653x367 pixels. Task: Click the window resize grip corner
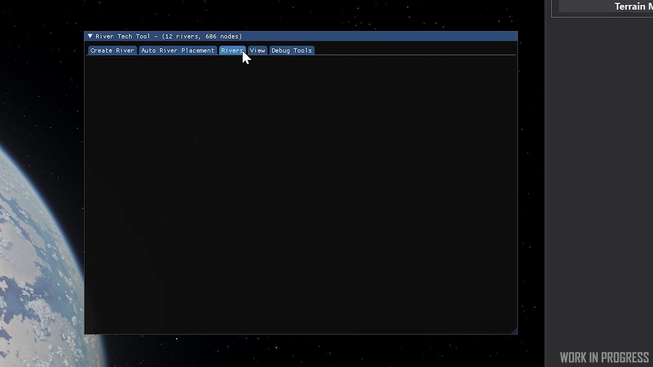pos(514,331)
